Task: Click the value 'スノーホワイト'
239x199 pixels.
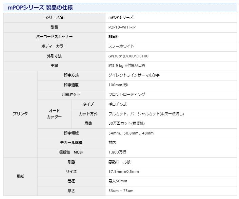Action: 121,46
